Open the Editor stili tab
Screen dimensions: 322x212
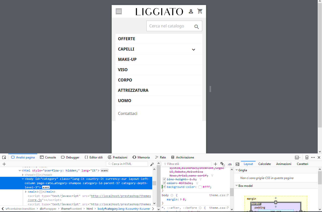94,157
